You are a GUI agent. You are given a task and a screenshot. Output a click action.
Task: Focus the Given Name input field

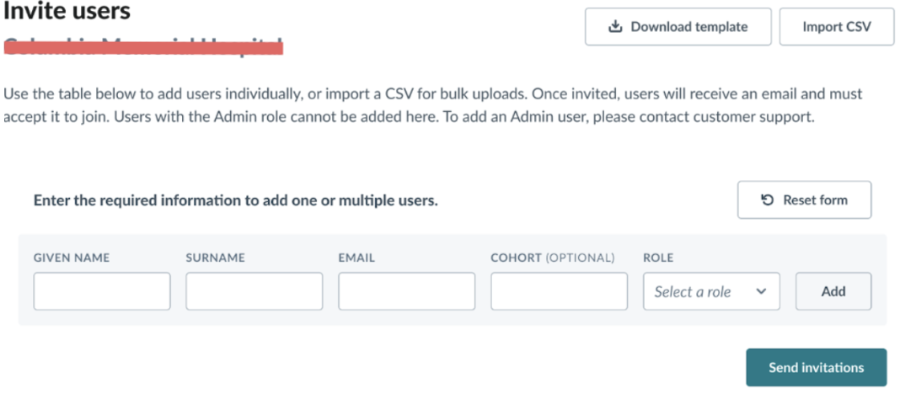[102, 291]
